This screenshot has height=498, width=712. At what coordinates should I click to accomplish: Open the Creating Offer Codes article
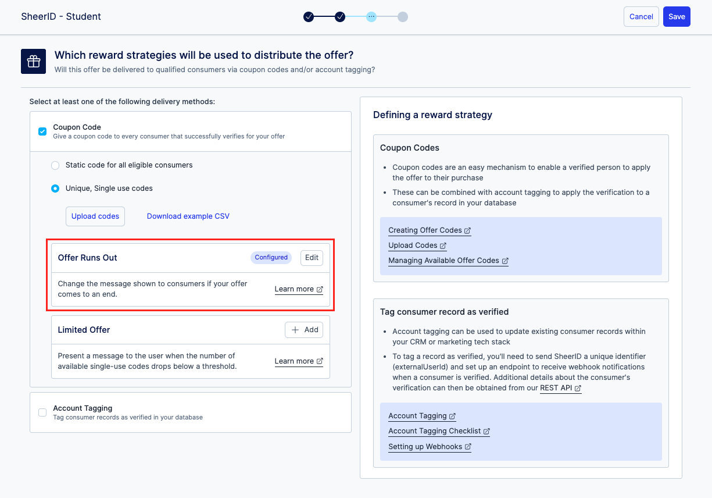tap(429, 230)
